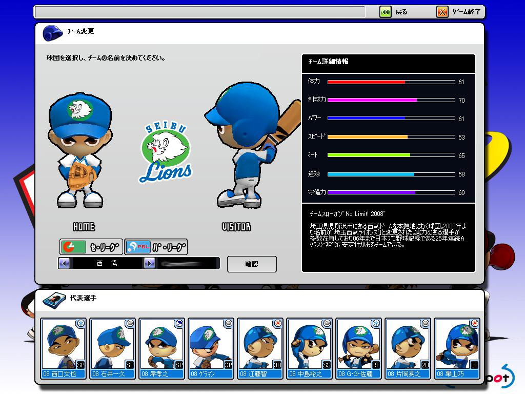Select 中島裕之's player portrait
The image size is (525, 394).
(x=309, y=344)
